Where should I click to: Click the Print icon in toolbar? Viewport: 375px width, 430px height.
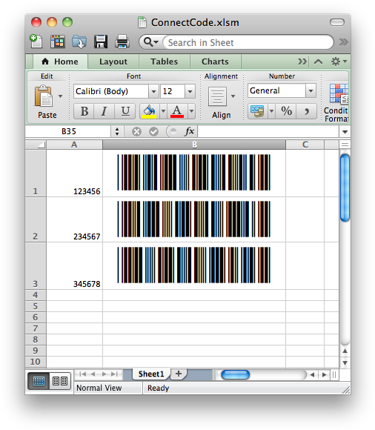pyautogui.click(x=122, y=42)
